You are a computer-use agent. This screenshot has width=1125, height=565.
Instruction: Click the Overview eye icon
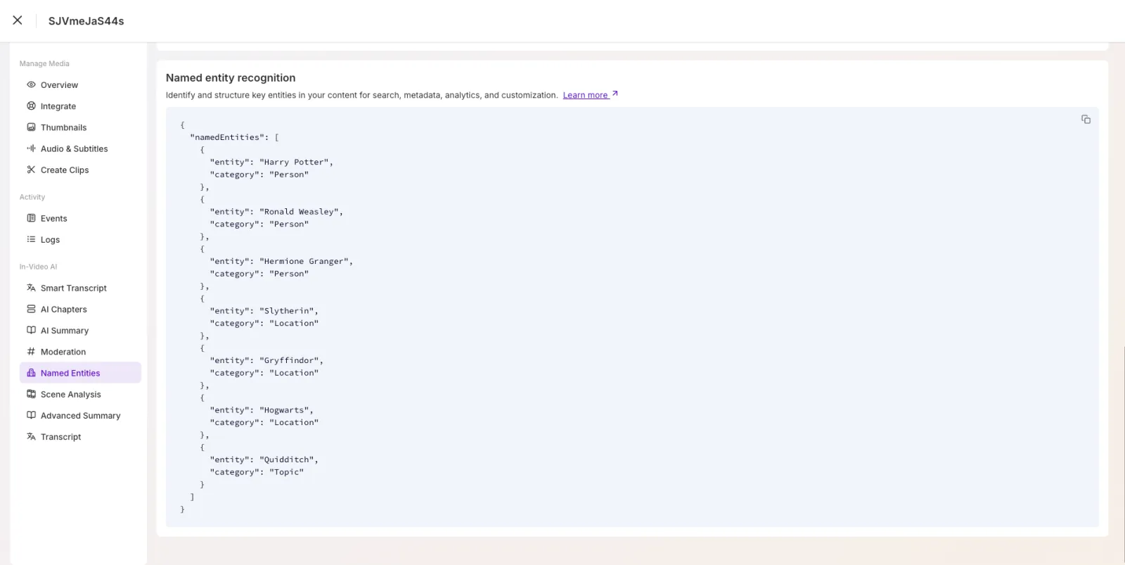click(x=31, y=84)
